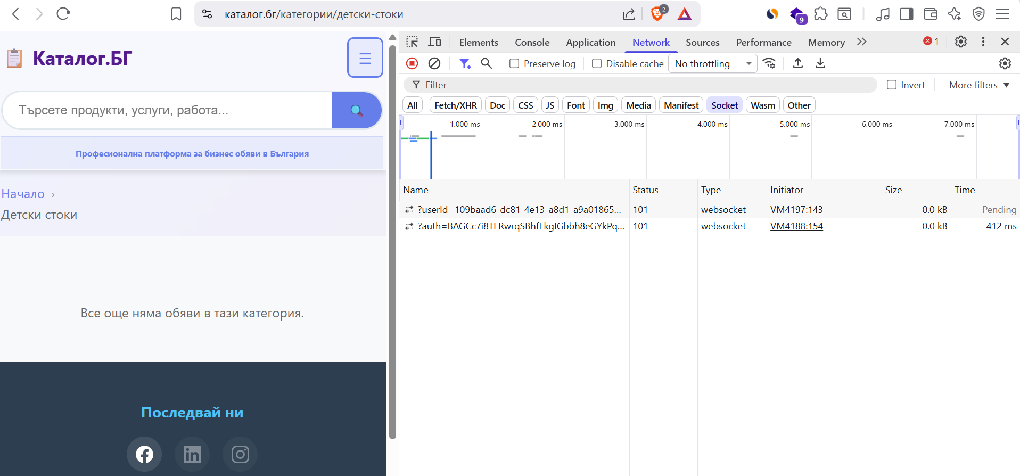
Task: Switch to the Memory tab
Action: coord(827,43)
